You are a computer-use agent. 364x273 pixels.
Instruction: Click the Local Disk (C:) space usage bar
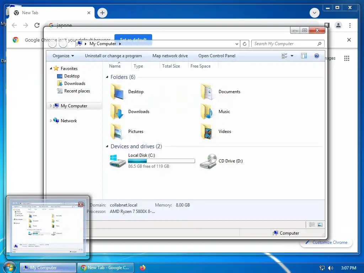point(161,161)
